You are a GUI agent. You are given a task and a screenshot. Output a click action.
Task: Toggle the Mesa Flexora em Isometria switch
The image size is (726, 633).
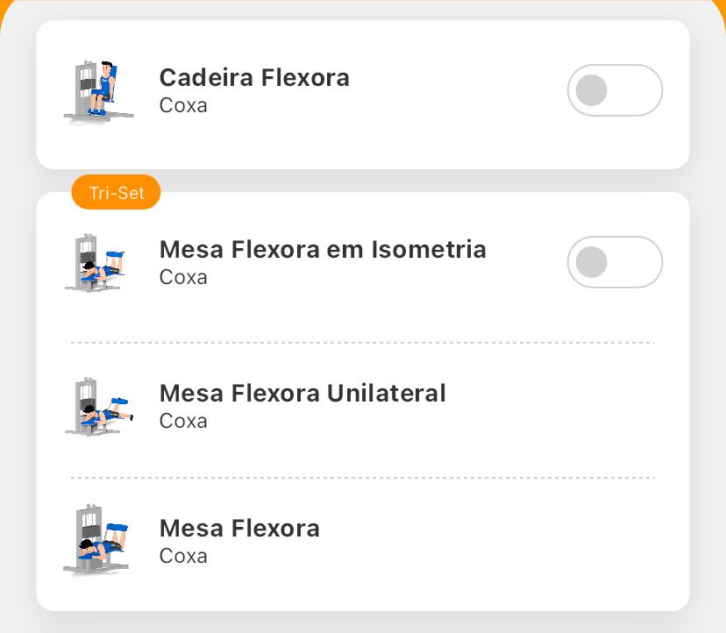point(615,262)
